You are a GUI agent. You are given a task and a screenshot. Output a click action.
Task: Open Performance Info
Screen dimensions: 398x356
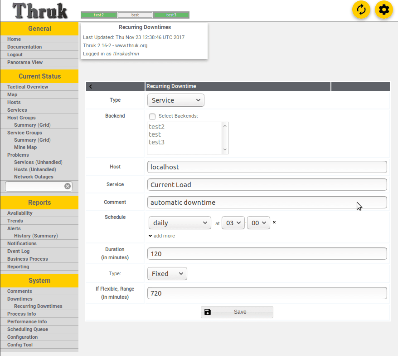pos(27,321)
